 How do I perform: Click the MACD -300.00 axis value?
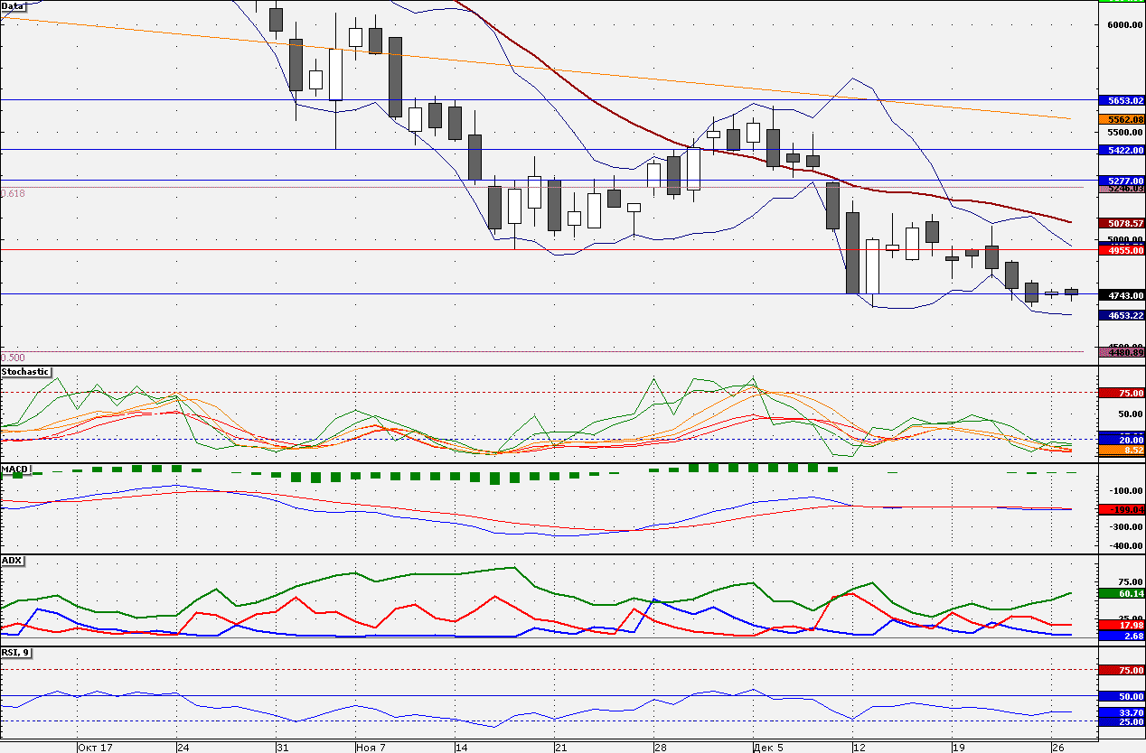[x=1127, y=527]
